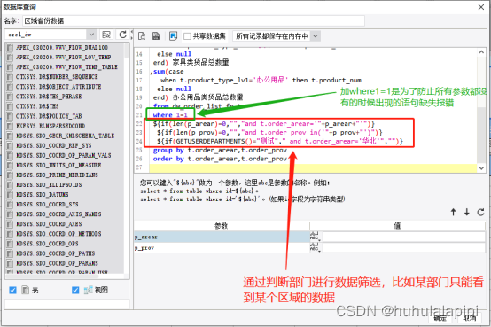Viewport: 491px width, 327px height.
Task: Click table icon of MDSYS.SDO_COORD_REF_SYS
Action: click(10, 145)
